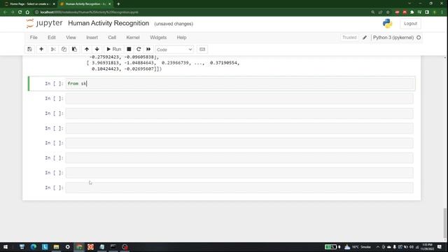Interrupt the kernel with stop icon
448x252 pixels.
click(129, 49)
